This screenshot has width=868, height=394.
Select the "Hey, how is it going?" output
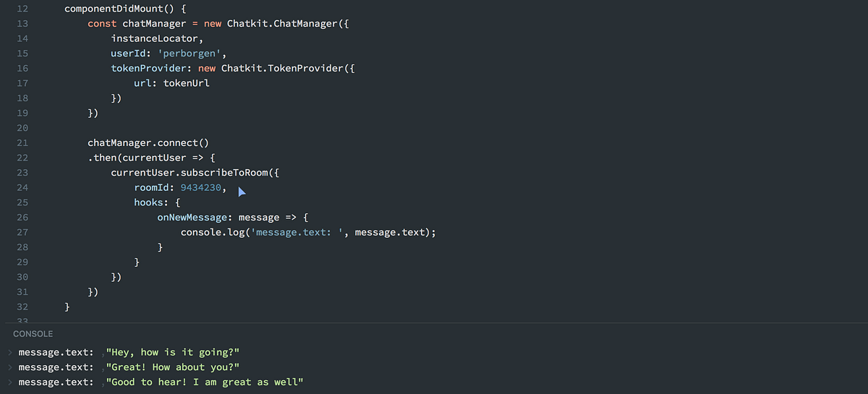(x=172, y=353)
